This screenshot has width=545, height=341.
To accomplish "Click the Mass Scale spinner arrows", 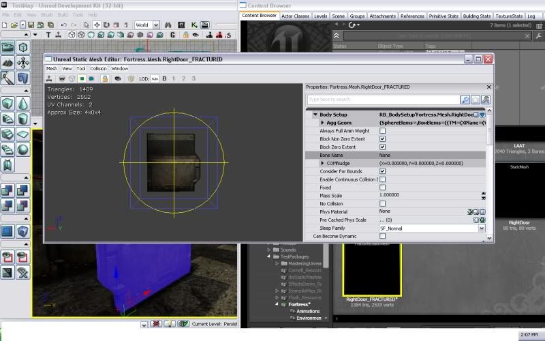I will click(x=483, y=196).
